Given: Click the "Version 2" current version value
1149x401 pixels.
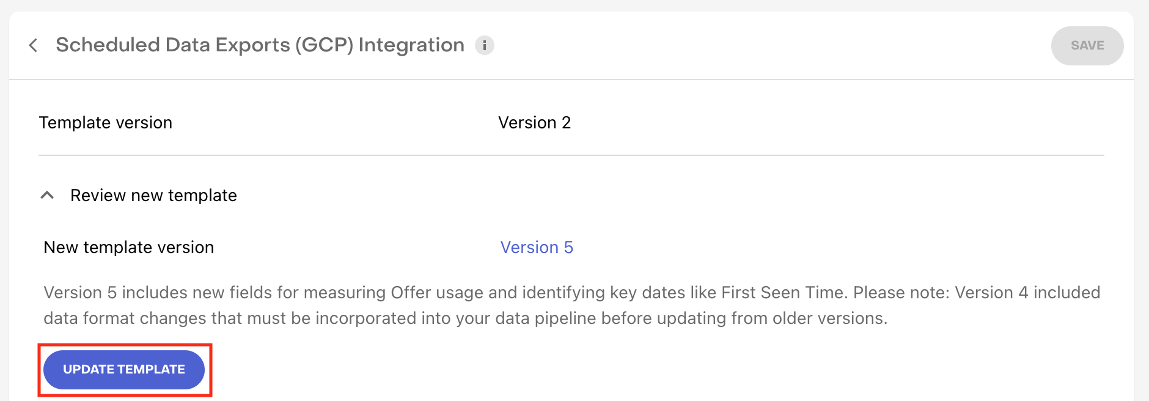Looking at the screenshot, I should pyautogui.click(x=534, y=123).
